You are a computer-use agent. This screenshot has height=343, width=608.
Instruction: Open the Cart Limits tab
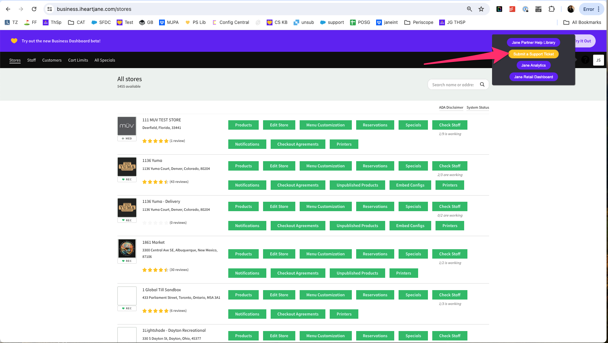point(78,60)
